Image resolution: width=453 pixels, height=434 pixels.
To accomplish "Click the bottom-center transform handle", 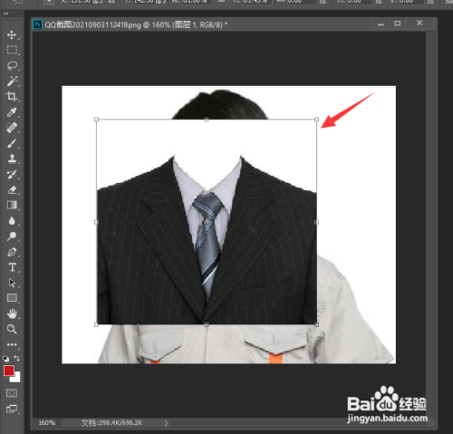I will 207,324.
